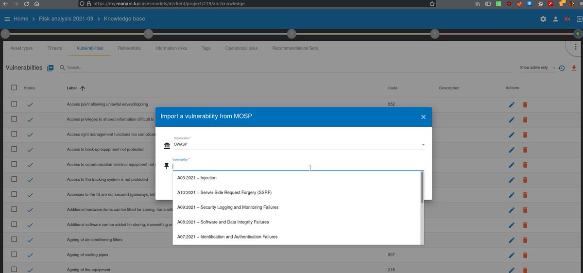Click the dropdown list scrollbar thumb
The width and height of the screenshot is (583, 273).
click(x=422, y=187)
